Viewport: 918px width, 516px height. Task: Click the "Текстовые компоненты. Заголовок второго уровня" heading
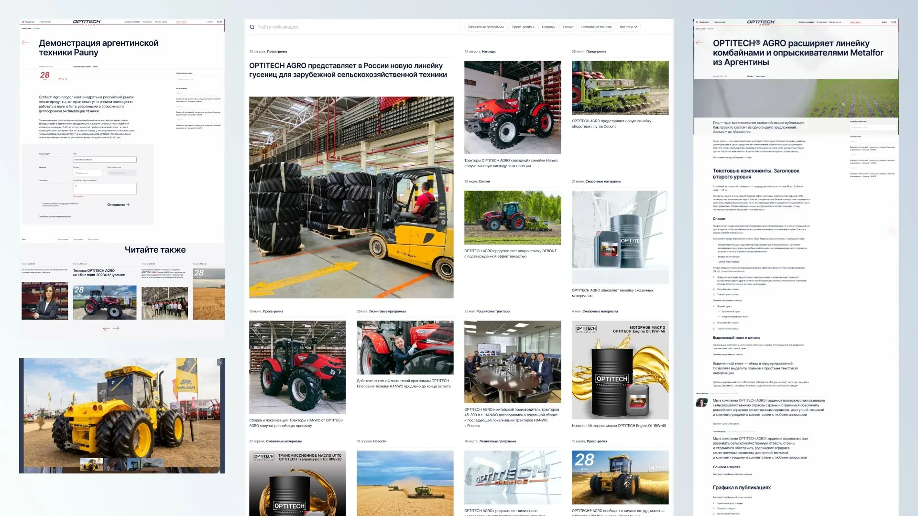756,173
